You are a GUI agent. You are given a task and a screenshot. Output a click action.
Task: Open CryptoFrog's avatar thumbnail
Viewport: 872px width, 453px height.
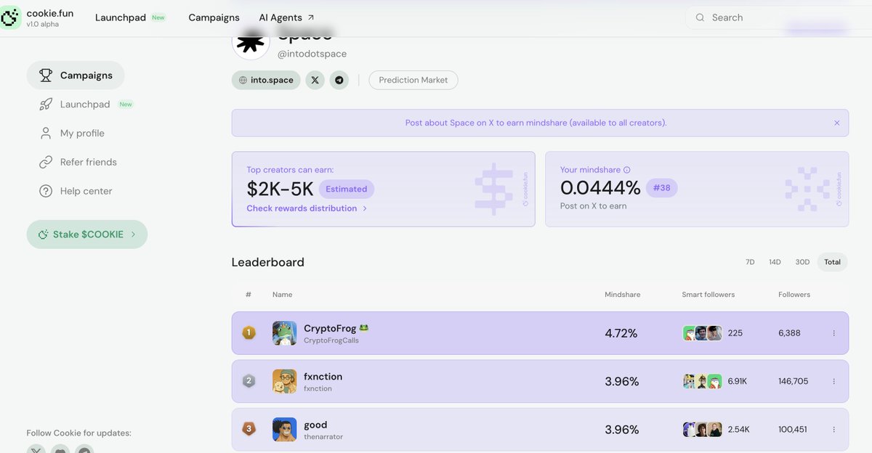(284, 333)
